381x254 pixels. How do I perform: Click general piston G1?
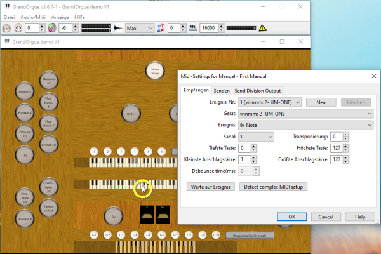(94, 235)
